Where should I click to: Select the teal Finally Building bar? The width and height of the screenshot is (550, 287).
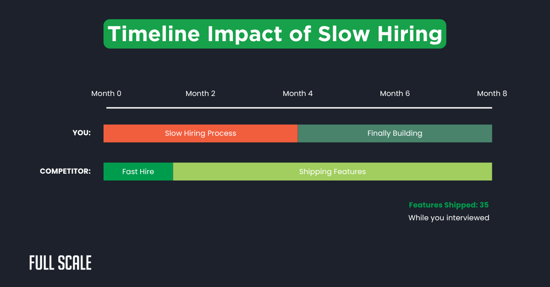click(395, 133)
